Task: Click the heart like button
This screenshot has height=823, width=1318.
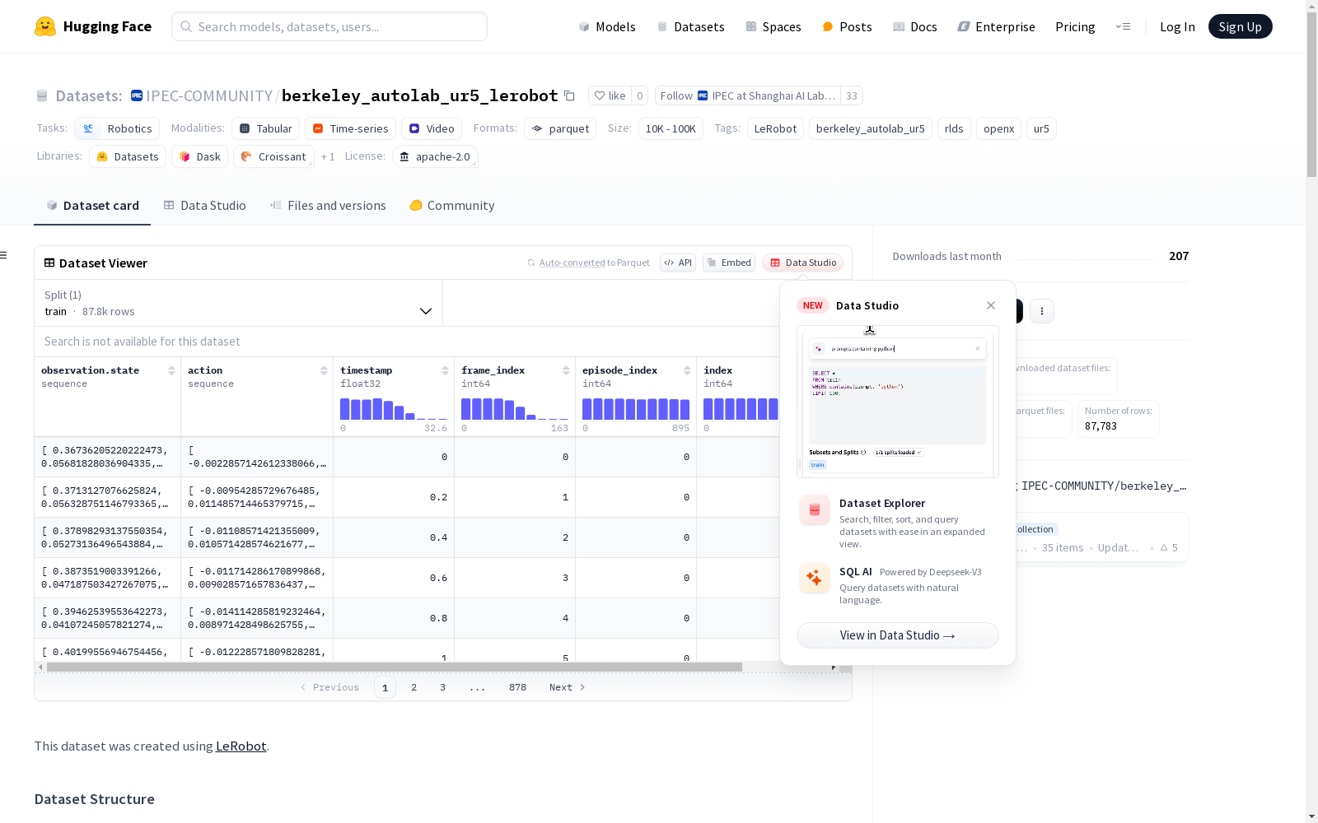Action: click(x=610, y=95)
